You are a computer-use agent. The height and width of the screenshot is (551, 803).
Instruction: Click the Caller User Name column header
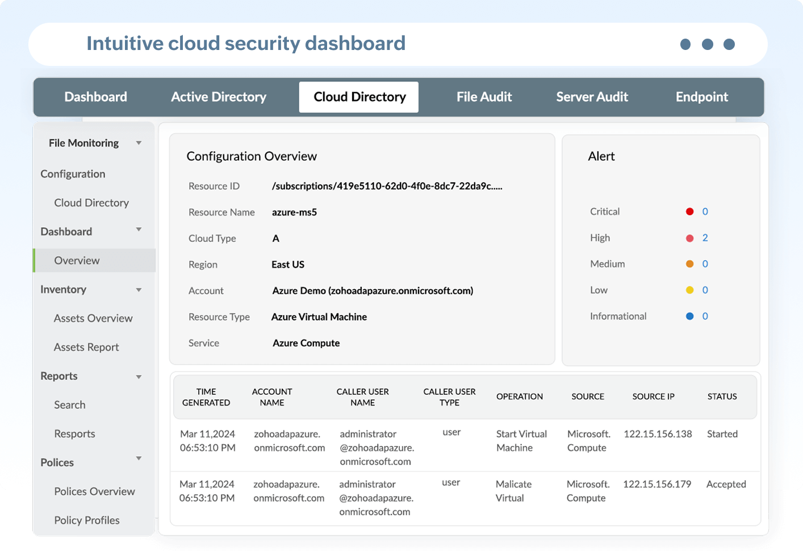pos(363,397)
